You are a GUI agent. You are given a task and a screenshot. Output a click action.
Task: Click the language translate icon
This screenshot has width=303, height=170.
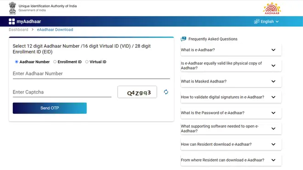[257, 22]
